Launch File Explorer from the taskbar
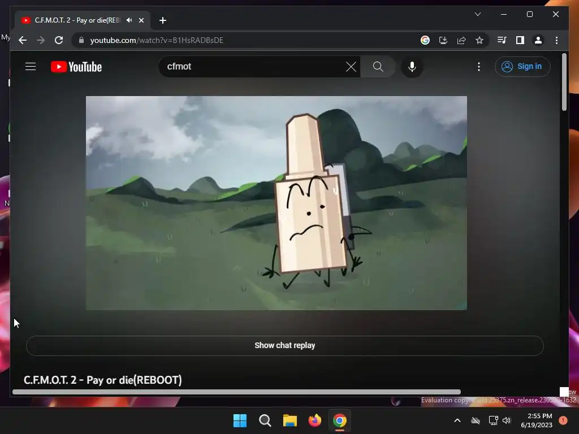Viewport: 579px width, 434px height. click(290, 420)
